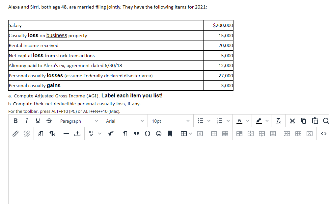Toggle strikethrough formatting
The width and height of the screenshot is (329, 204).
coord(49,121)
